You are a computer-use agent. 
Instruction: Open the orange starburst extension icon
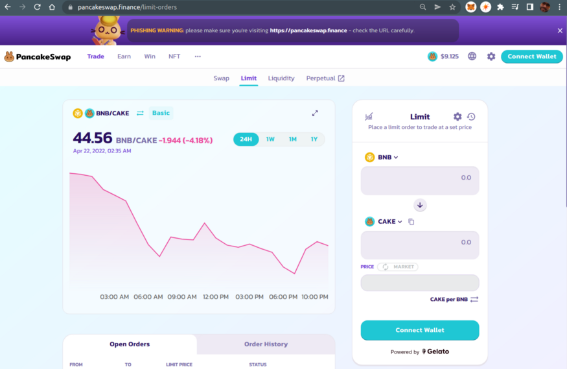(x=485, y=7)
